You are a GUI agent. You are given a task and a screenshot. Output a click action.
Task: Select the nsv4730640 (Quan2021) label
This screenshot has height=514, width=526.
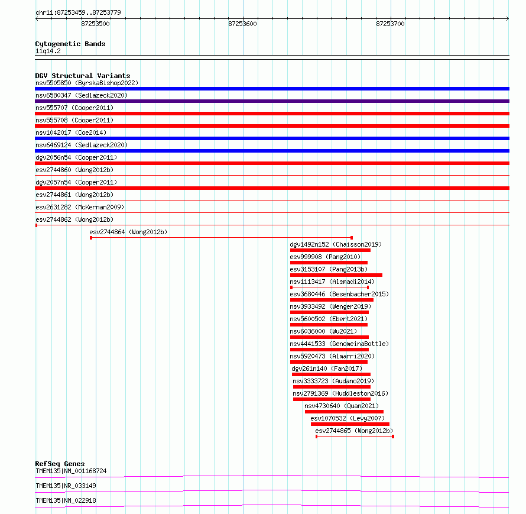pos(342,406)
